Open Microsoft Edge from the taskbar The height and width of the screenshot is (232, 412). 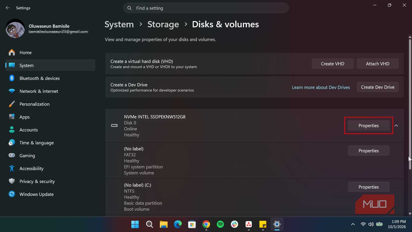pyautogui.click(x=178, y=225)
